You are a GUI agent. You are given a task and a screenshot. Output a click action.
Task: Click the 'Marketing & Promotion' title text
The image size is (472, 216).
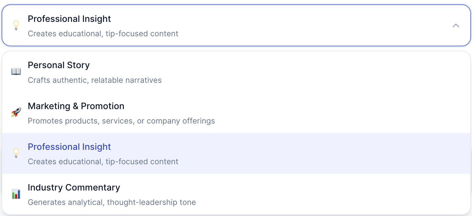(76, 106)
